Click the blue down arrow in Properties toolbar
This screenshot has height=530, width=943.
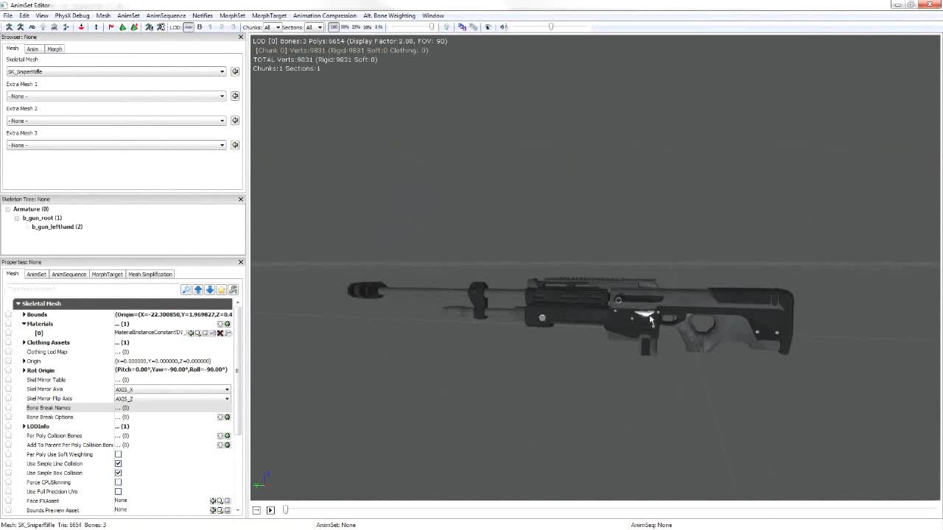point(210,290)
